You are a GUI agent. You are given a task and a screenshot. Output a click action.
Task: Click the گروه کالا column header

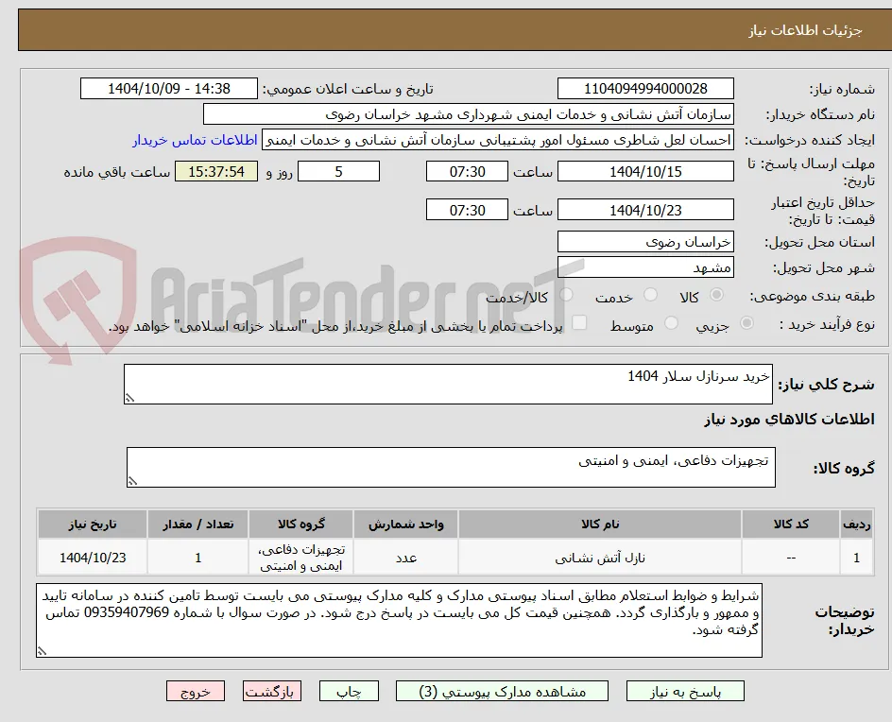(300, 524)
